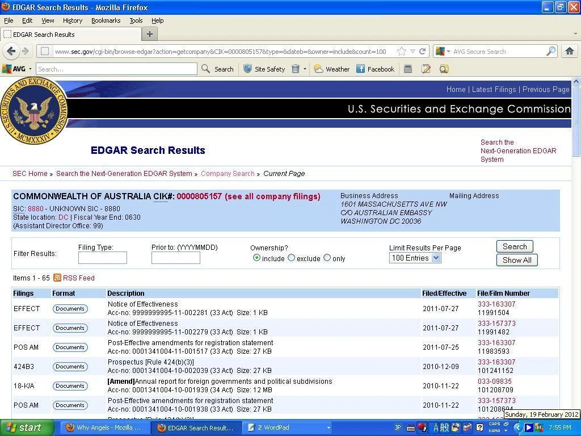Click the DC state location link
The width and height of the screenshot is (581, 436).
coord(64,217)
